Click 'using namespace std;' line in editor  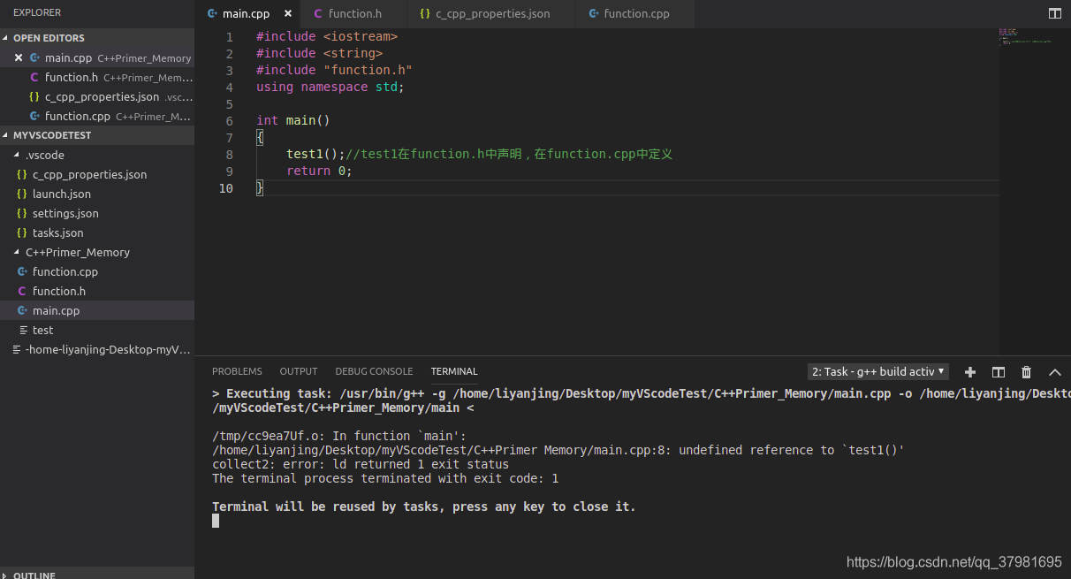coord(330,87)
